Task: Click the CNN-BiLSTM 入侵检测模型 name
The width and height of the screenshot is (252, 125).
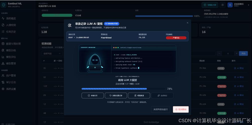Action: click(216, 14)
